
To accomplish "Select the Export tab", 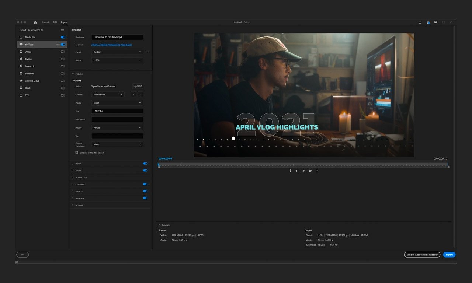I will coord(65,22).
